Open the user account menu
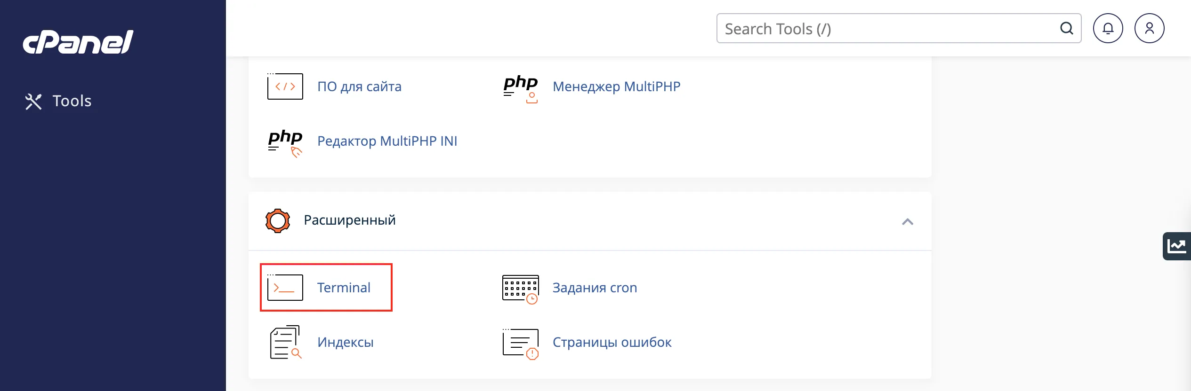1191x391 pixels. click(x=1149, y=29)
